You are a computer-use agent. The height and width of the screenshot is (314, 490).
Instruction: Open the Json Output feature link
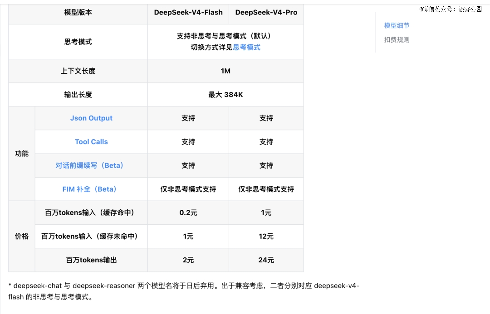point(91,118)
